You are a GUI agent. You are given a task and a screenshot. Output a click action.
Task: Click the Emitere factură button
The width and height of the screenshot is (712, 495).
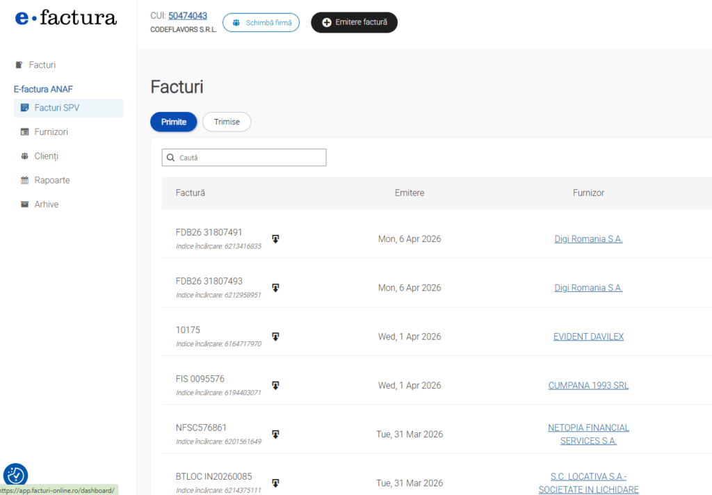tap(354, 22)
